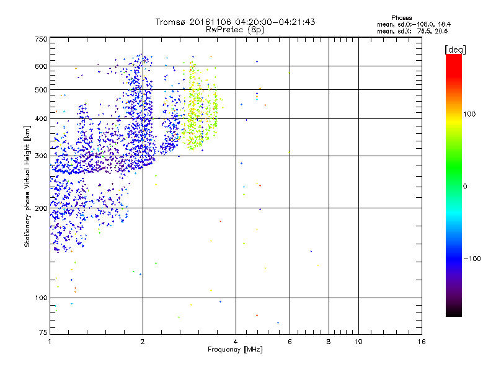This screenshot has height=372, width=496.
Task: Click the y-axis tick label '500'
Action: (x=41, y=90)
